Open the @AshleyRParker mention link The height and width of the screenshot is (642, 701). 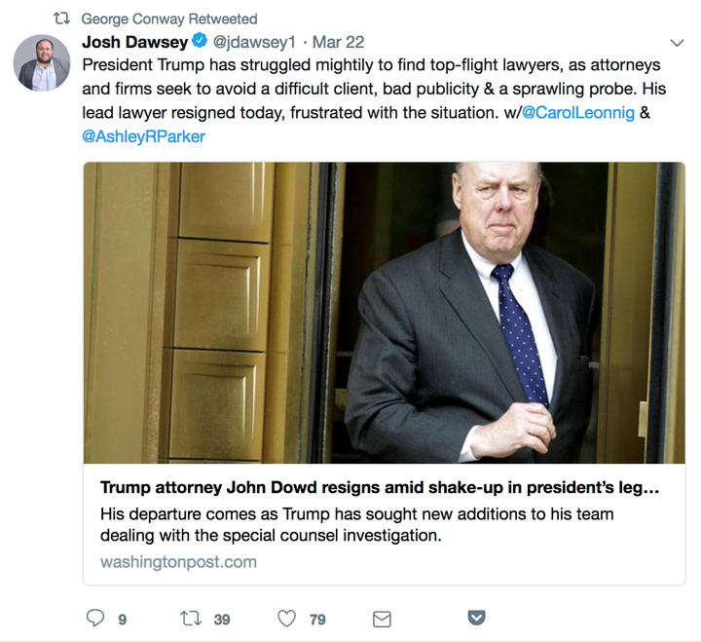click(x=143, y=136)
